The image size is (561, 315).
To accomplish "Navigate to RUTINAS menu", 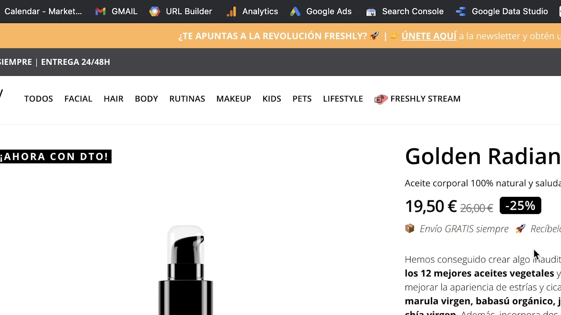I will click(x=187, y=99).
